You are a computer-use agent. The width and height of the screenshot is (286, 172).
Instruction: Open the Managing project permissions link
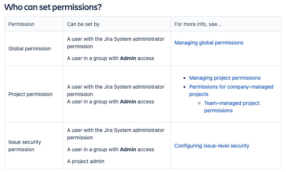pos(225,78)
